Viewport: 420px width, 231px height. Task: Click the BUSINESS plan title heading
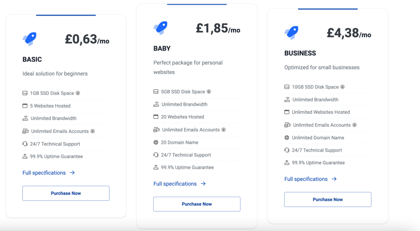click(300, 53)
